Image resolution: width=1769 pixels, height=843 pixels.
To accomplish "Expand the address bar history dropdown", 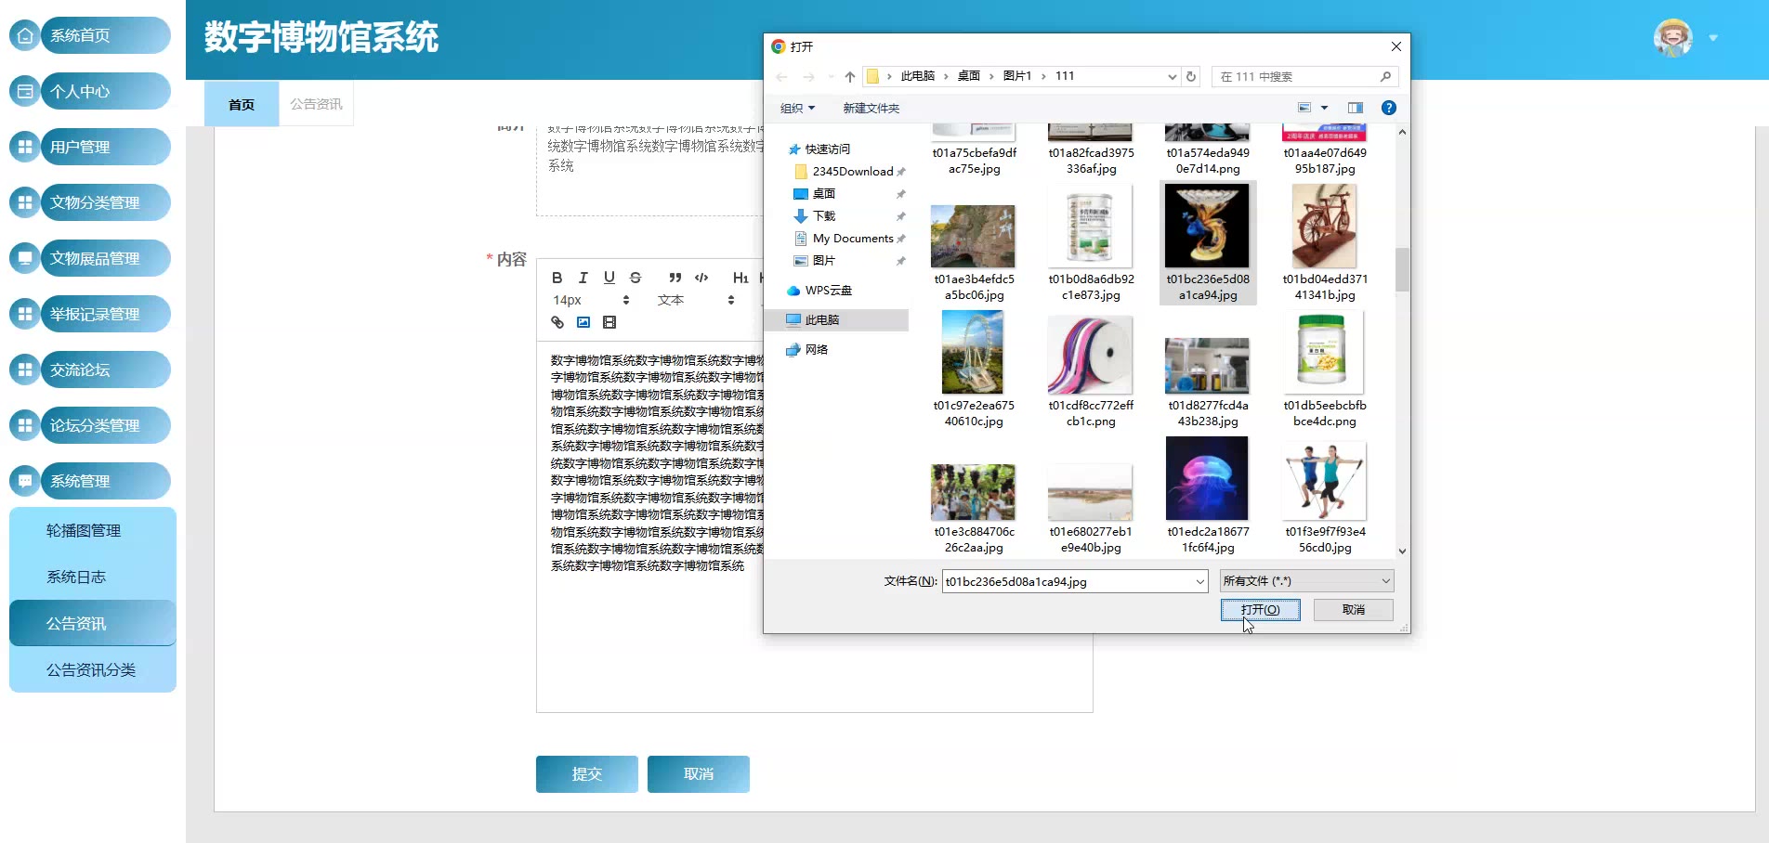I will (x=1172, y=76).
